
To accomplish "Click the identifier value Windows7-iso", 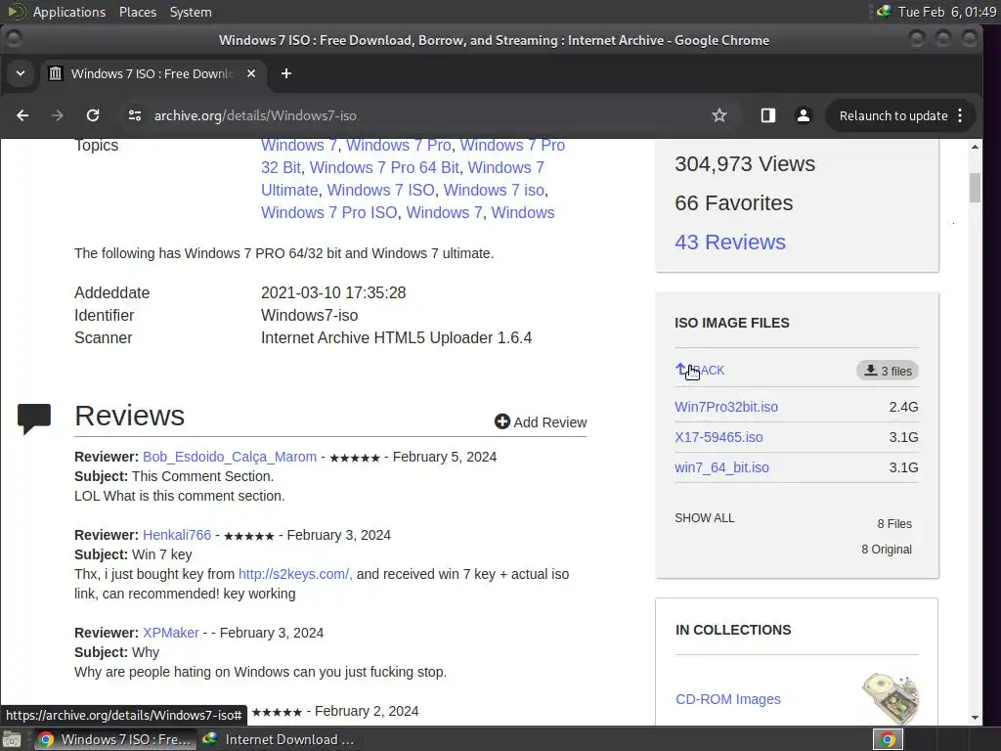I will point(309,316).
